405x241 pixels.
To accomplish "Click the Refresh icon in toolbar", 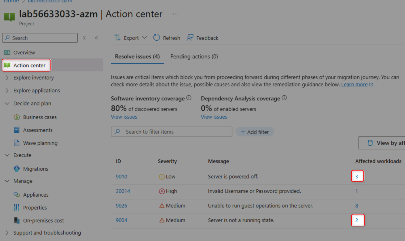I will click(157, 38).
